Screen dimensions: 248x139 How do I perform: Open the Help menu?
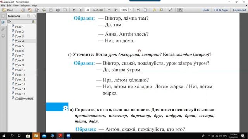click(x=34, y=5)
